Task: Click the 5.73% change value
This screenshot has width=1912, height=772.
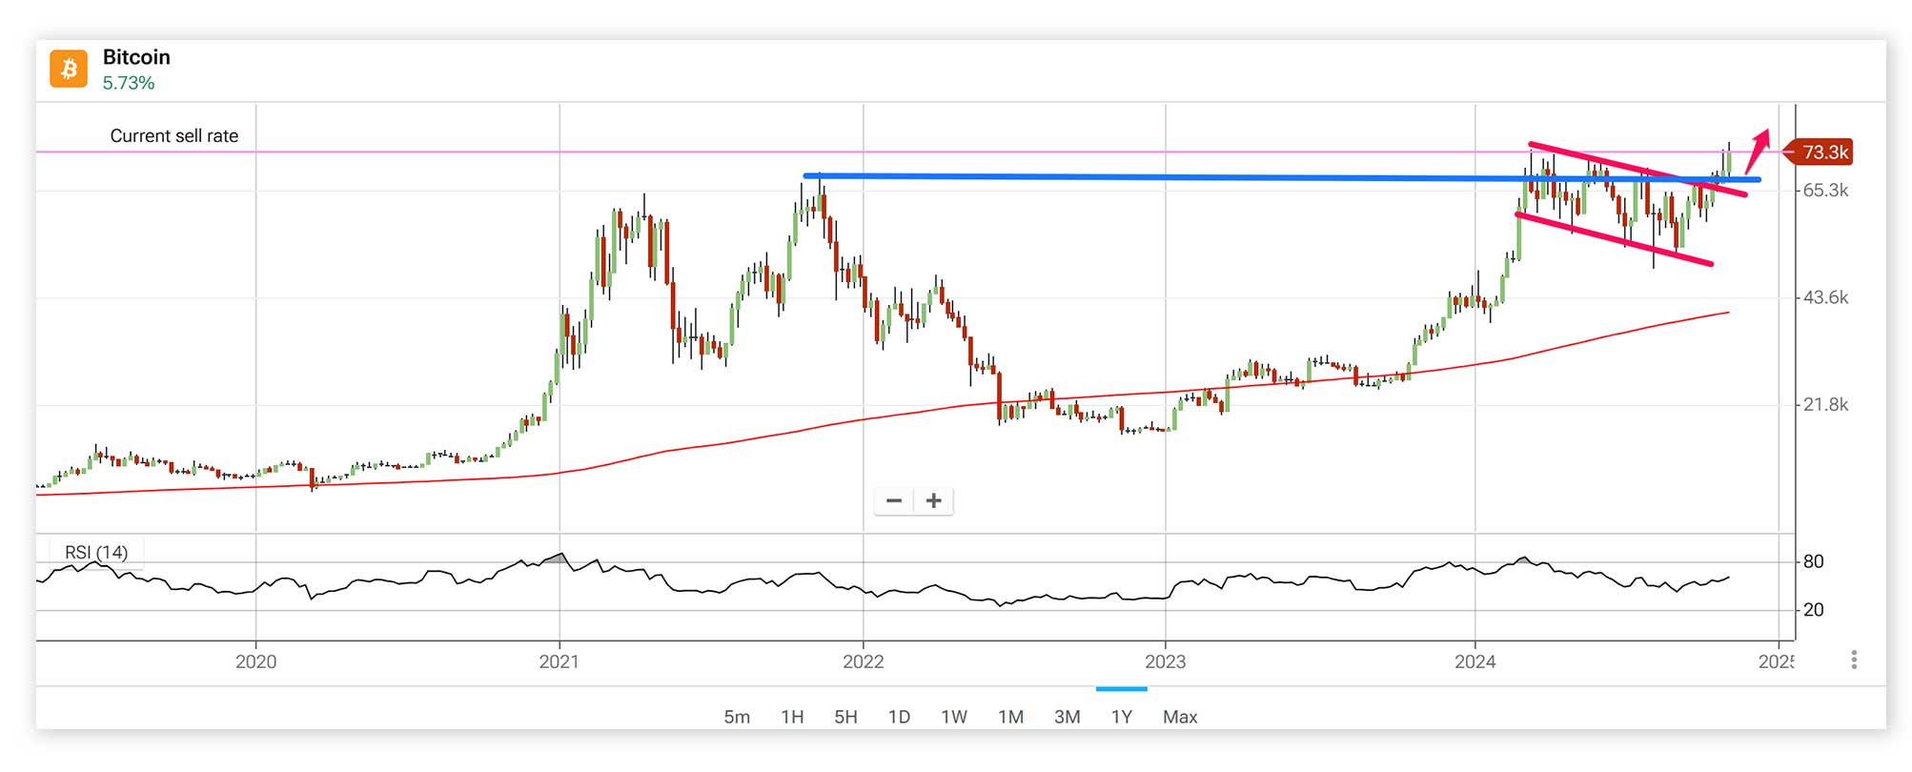Action: tap(129, 83)
